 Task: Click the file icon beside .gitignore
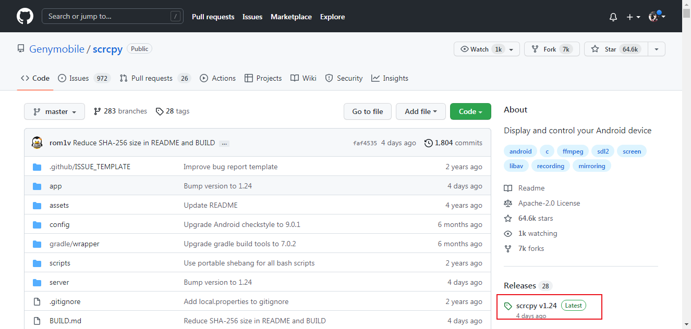pos(37,301)
